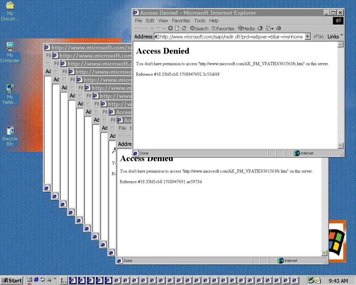Click the Internet zone globe in the front window's status bar
356x285 pixels.
point(297,153)
